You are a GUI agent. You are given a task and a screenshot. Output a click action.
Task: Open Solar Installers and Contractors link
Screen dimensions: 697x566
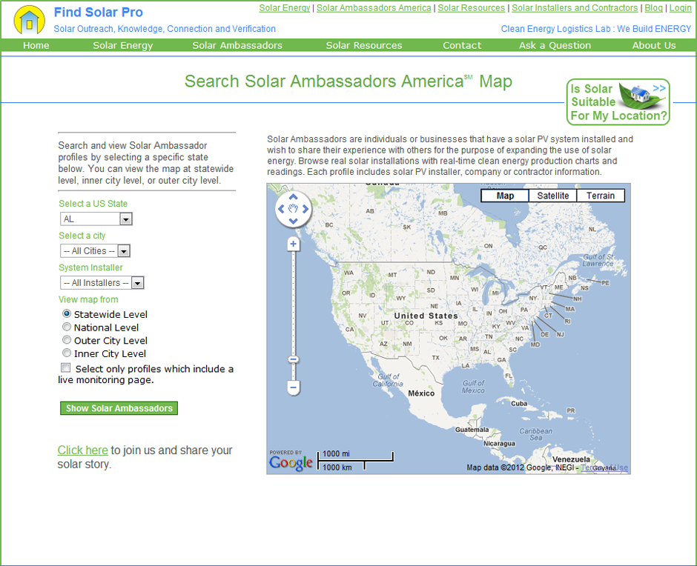coord(575,8)
